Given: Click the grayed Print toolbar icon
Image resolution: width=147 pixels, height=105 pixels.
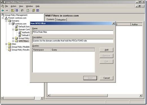Looking at the screenshot, I should (22, 10).
